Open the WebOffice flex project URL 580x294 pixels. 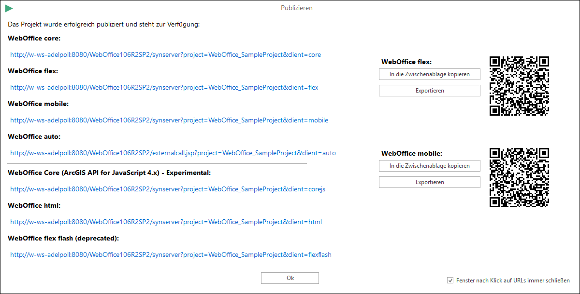point(163,87)
